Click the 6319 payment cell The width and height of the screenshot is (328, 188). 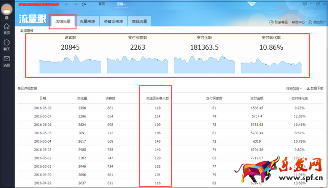point(257,141)
